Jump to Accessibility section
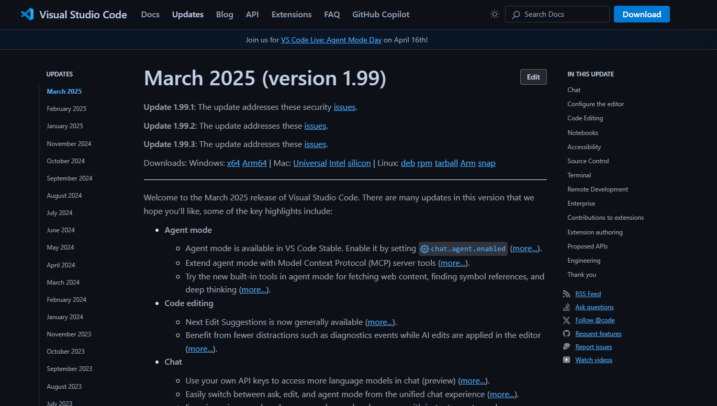The width and height of the screenshot is (717, 406). tap(584, 147)
